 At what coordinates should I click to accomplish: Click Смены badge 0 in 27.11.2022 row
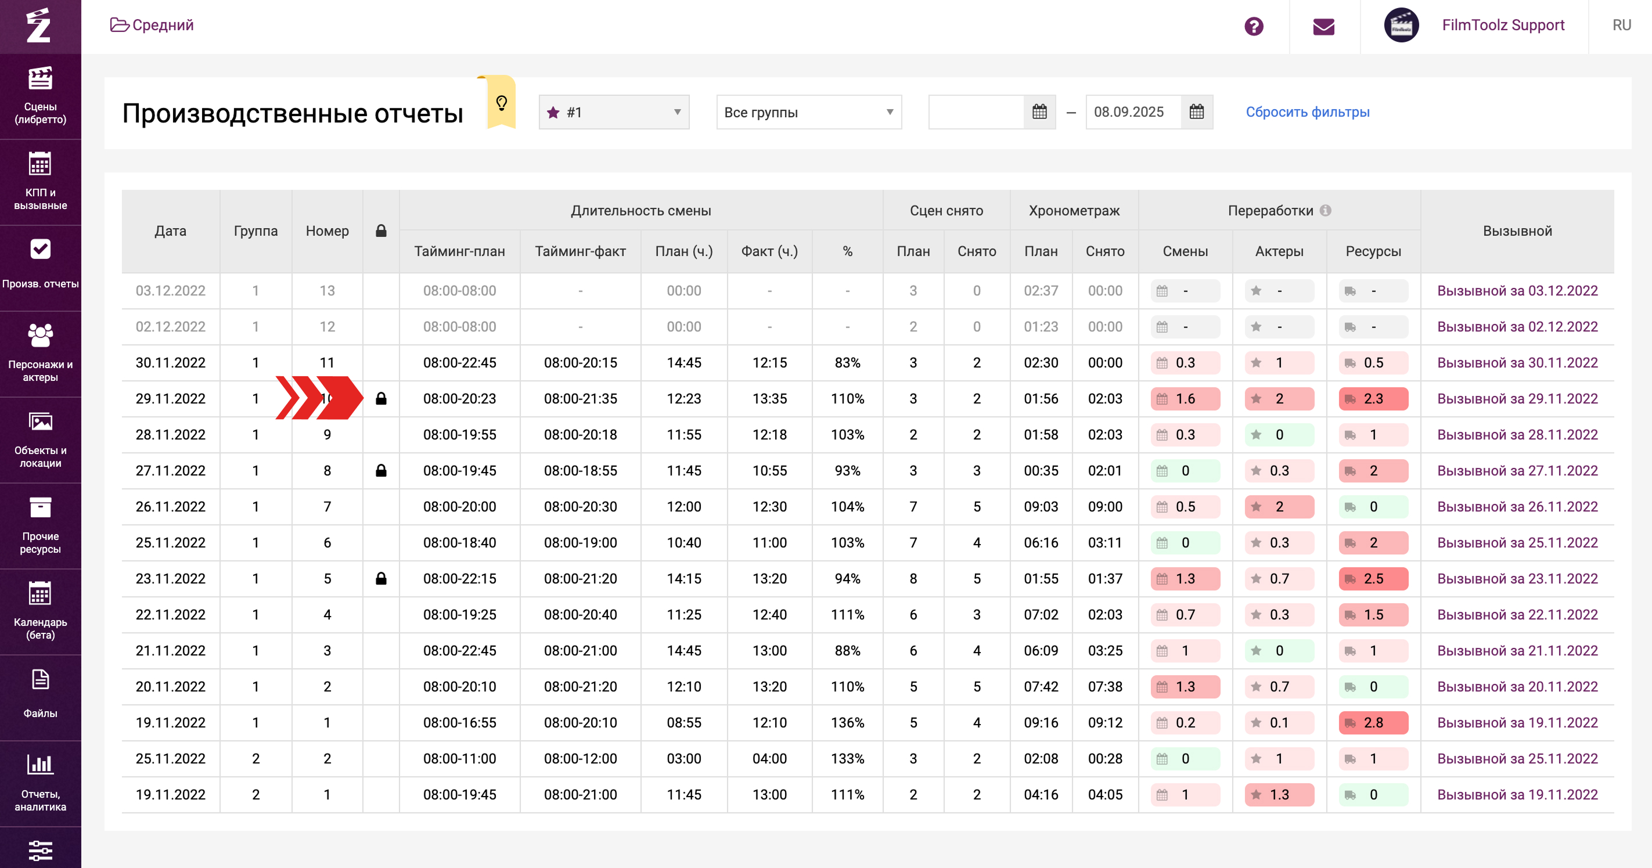tap(1185, 470)
